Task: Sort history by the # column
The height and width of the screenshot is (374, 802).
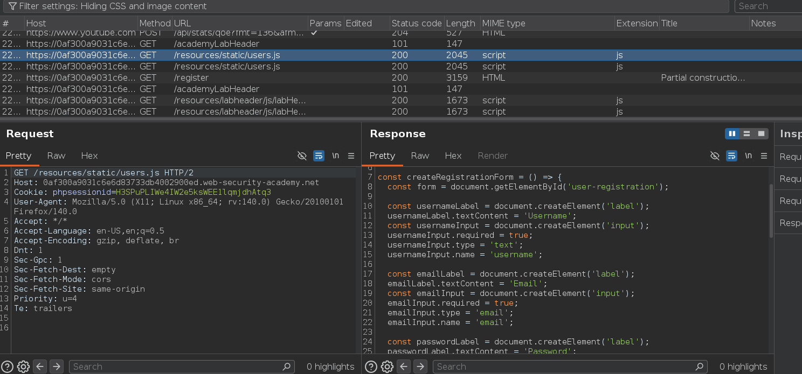Action: tap(12, 23)
